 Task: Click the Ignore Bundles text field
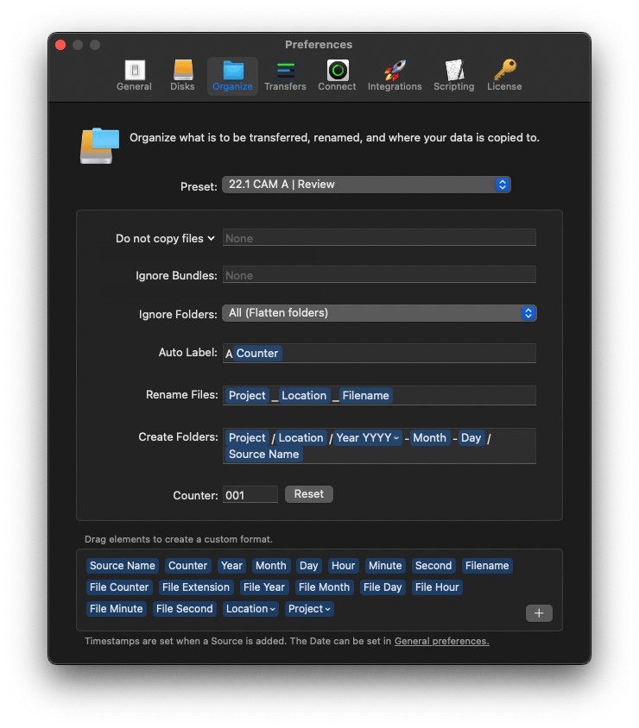click(379, 275)
